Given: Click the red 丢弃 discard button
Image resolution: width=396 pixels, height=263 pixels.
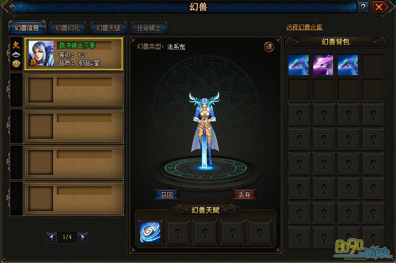Looking at the screenshot, I should 244,195.
